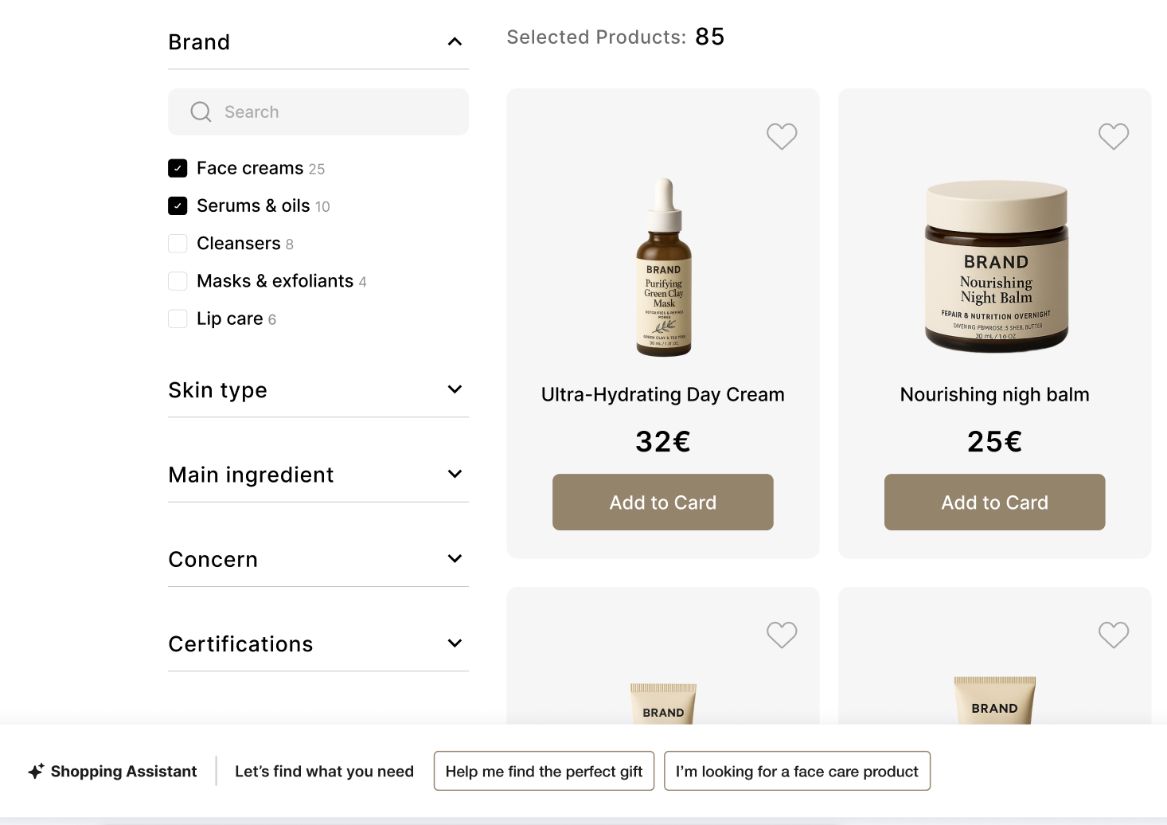Open the Concern filter dropdown
The image size is (1167, 825).
455,559
